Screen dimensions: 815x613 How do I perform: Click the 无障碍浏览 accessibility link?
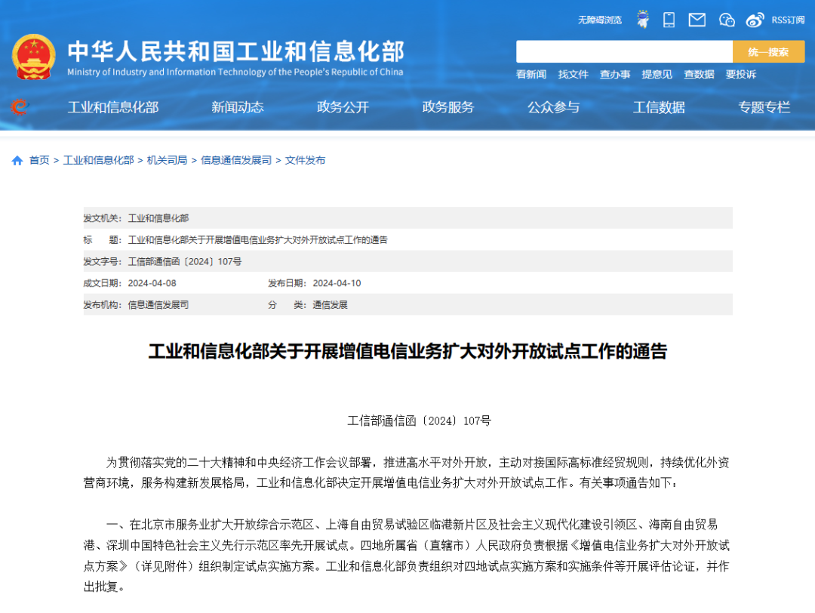[600, 20]
